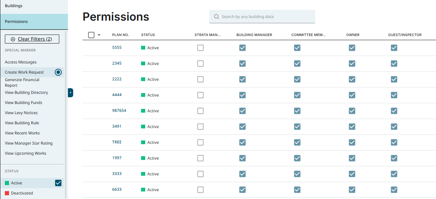Click the COMMITTEE MEM... column header
The height and width of the screenshot is (199, 436).
[308, 35]
